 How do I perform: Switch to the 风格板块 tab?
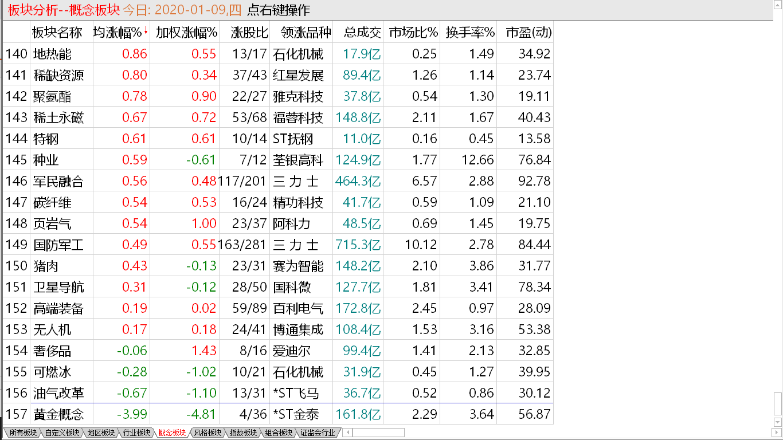[207, 433]
